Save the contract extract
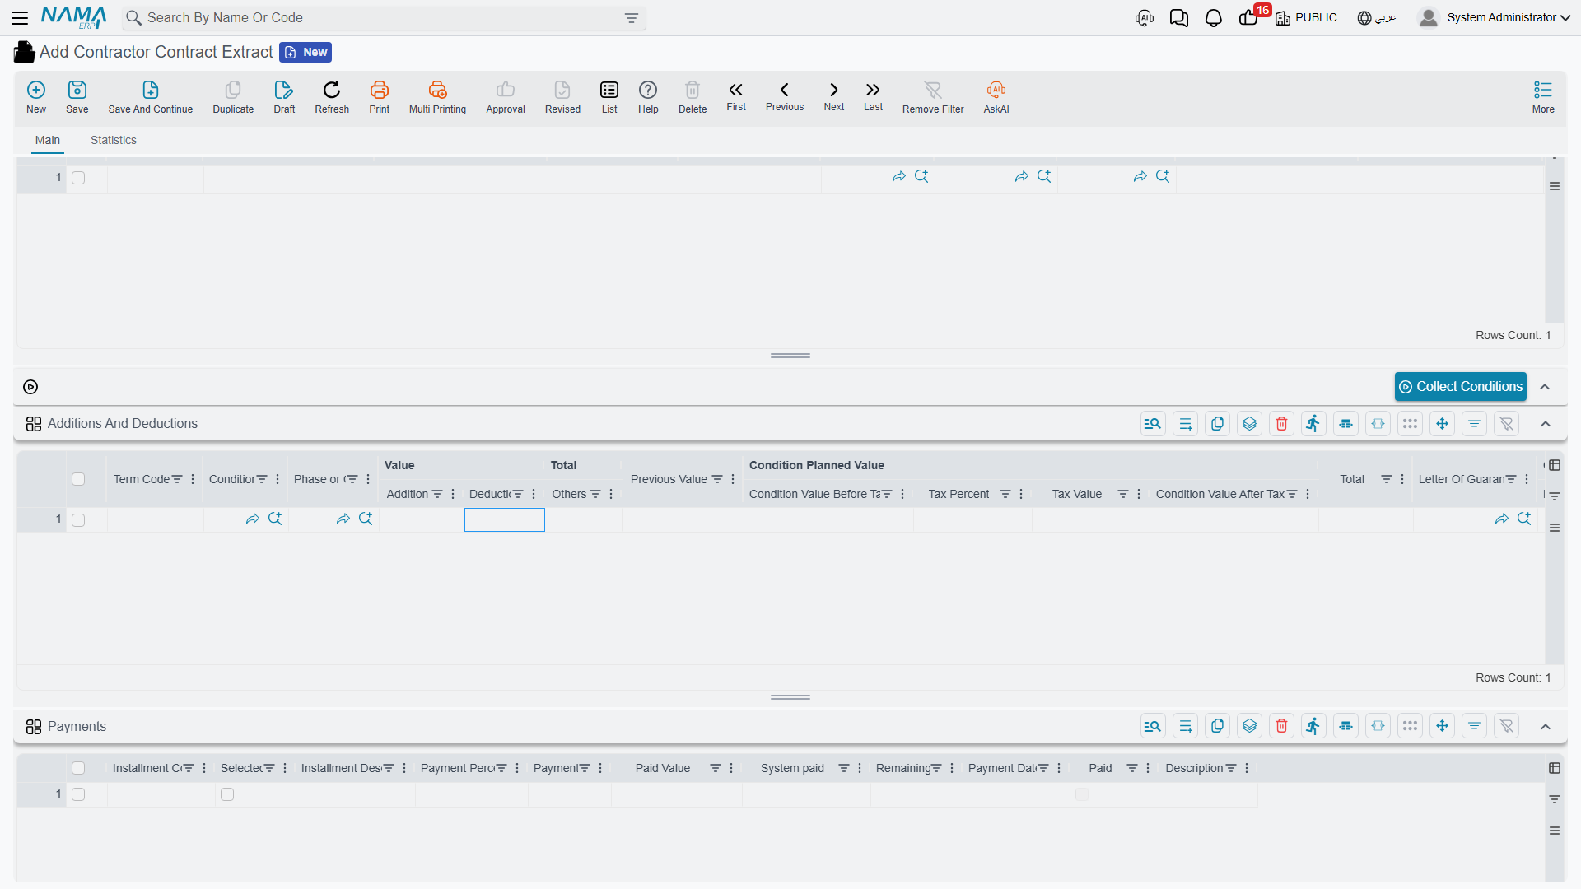Image resolution: width=1581 pixels, height=889 pixels. pos(77,96)
